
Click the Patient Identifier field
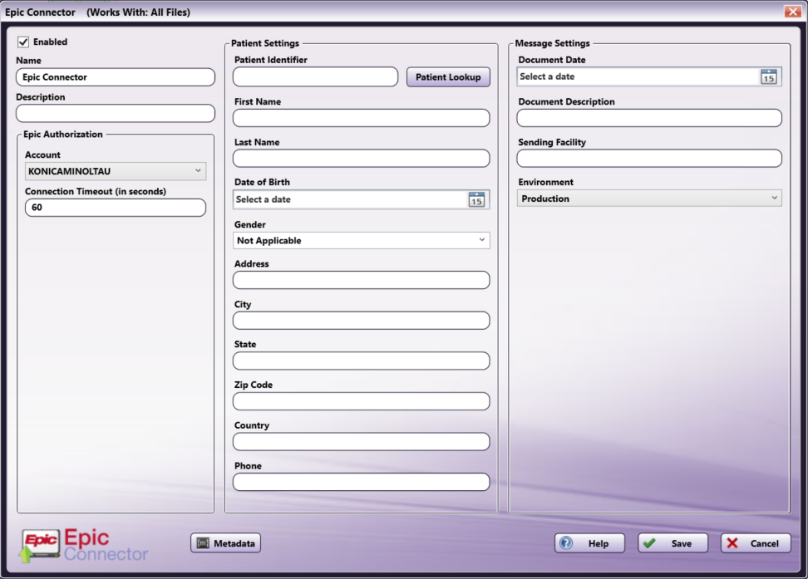[315, 77]
